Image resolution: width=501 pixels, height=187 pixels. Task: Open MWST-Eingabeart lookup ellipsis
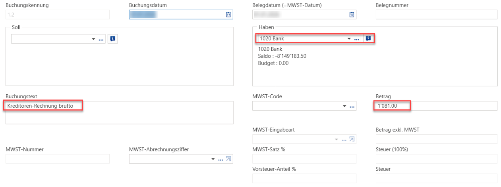[344, 139]
